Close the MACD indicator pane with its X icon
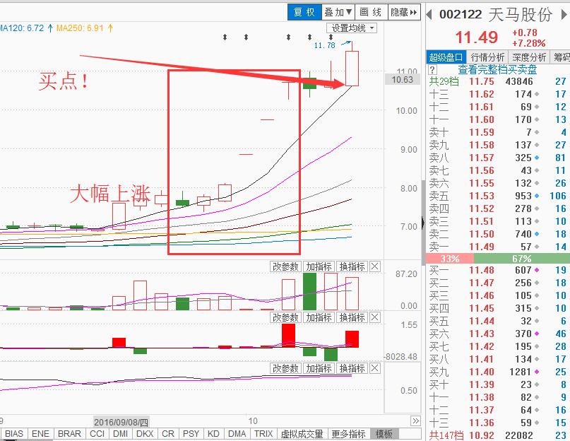570x441 pixels. pos(375,317)
